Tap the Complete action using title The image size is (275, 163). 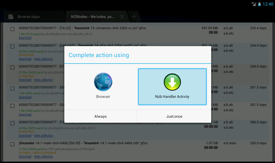[99, 55]
